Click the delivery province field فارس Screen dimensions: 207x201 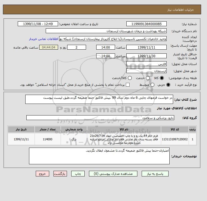pos(147,64)
